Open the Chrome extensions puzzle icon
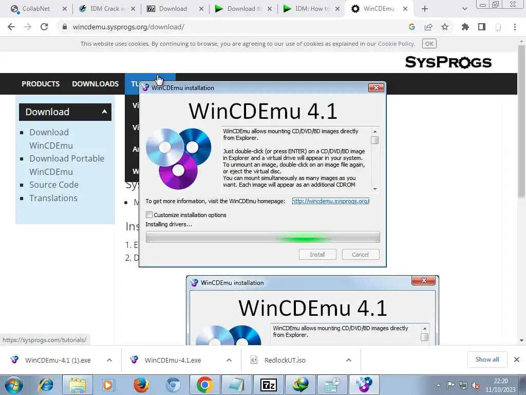The height and width of the screenshot is (395, 526). [465, 27]
